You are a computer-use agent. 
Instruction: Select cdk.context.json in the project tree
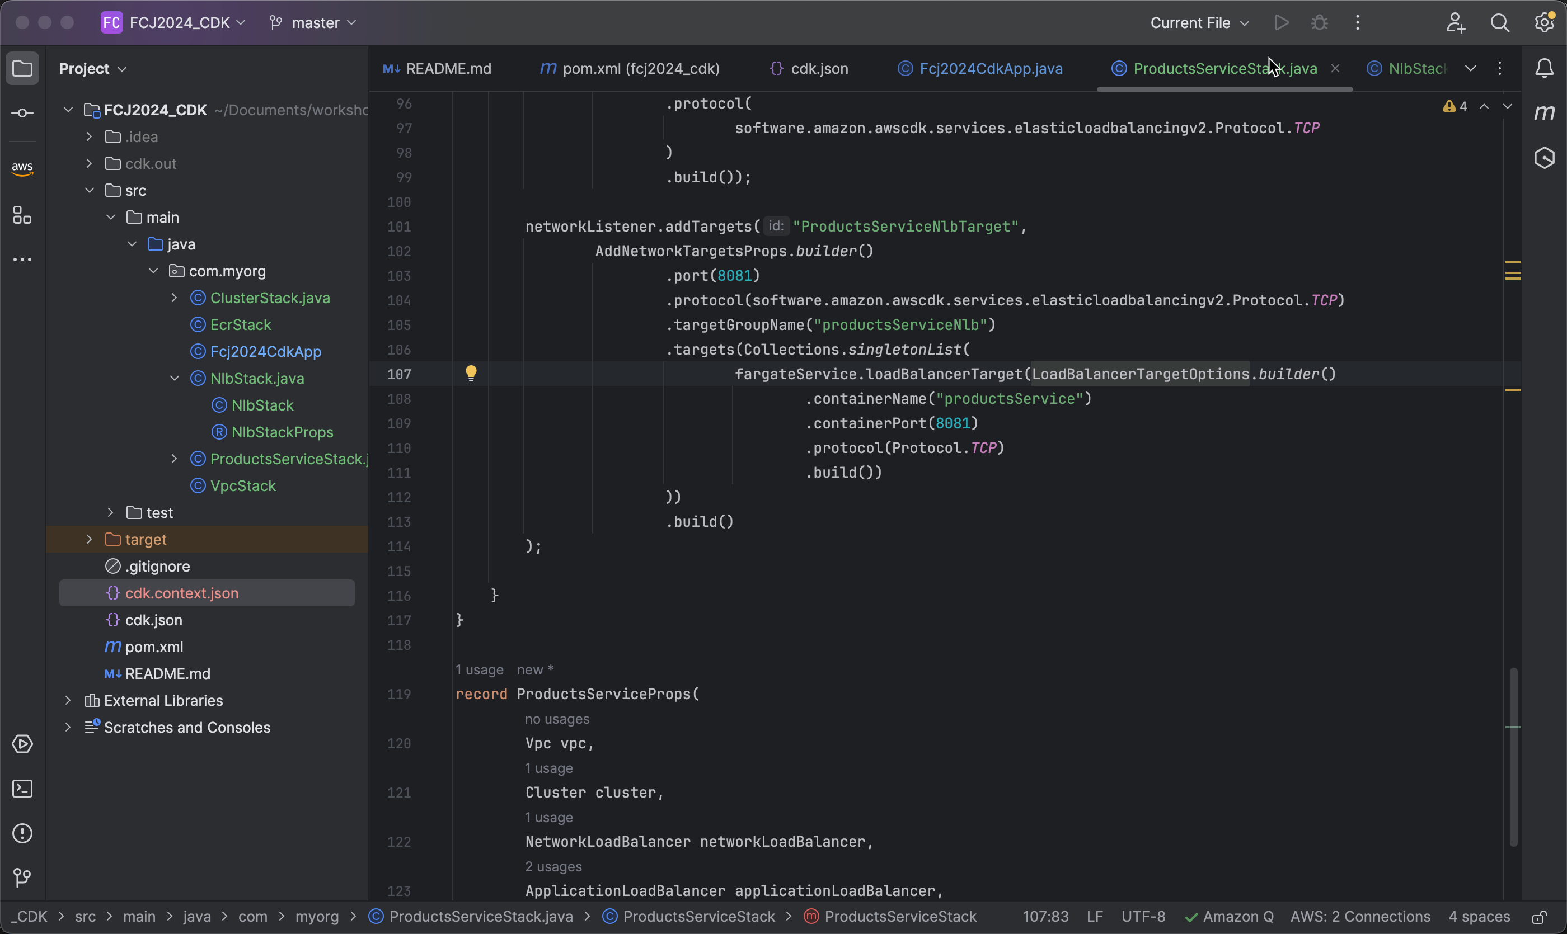[182, 593]
